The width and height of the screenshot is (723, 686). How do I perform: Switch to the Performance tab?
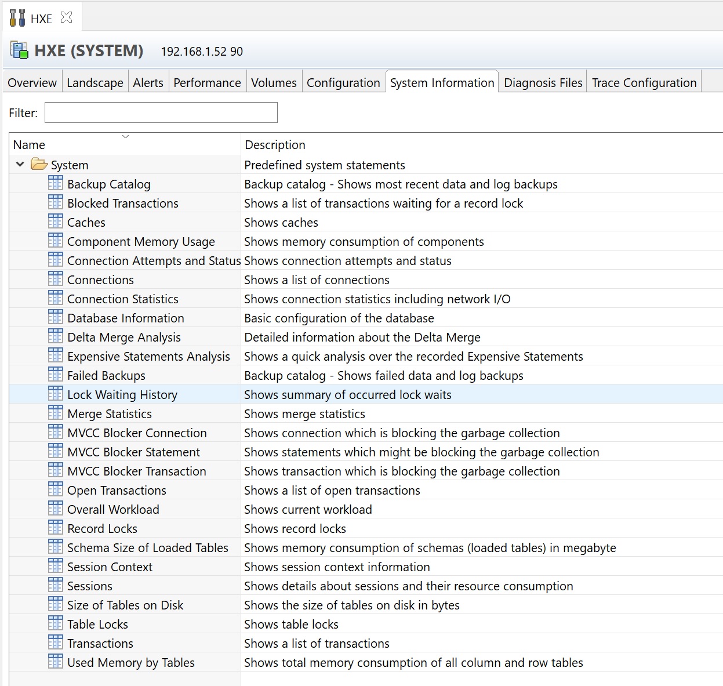(x=207, y=83)
